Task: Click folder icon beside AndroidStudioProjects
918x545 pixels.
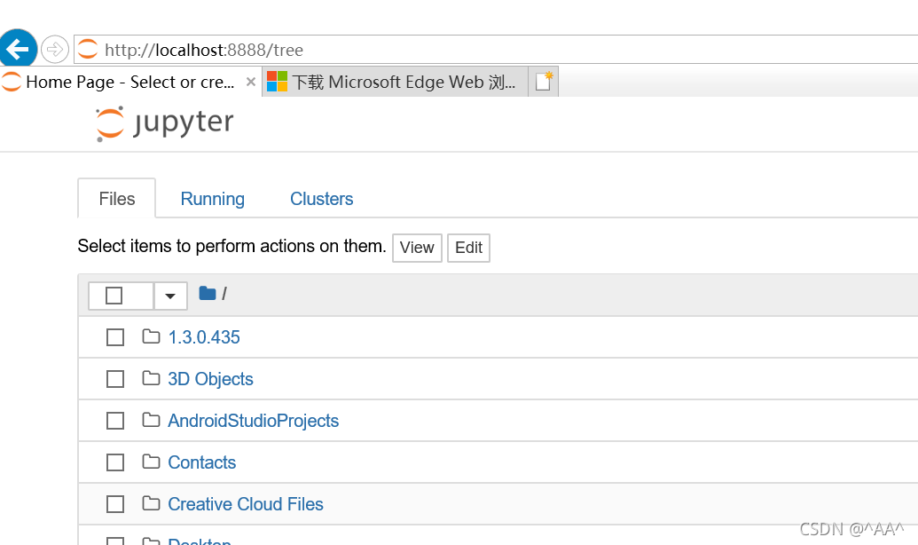Action: click(x=151, y=420)
